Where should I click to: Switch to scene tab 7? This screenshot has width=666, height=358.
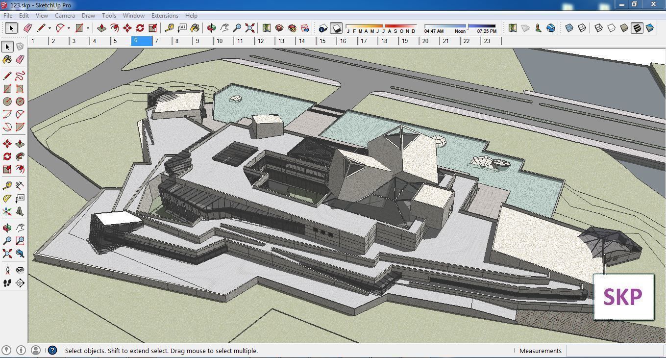point(163,41)
